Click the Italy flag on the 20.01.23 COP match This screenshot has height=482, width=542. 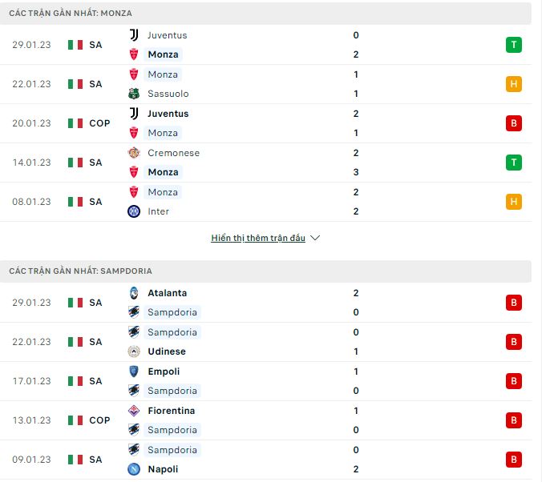[75, 123]
